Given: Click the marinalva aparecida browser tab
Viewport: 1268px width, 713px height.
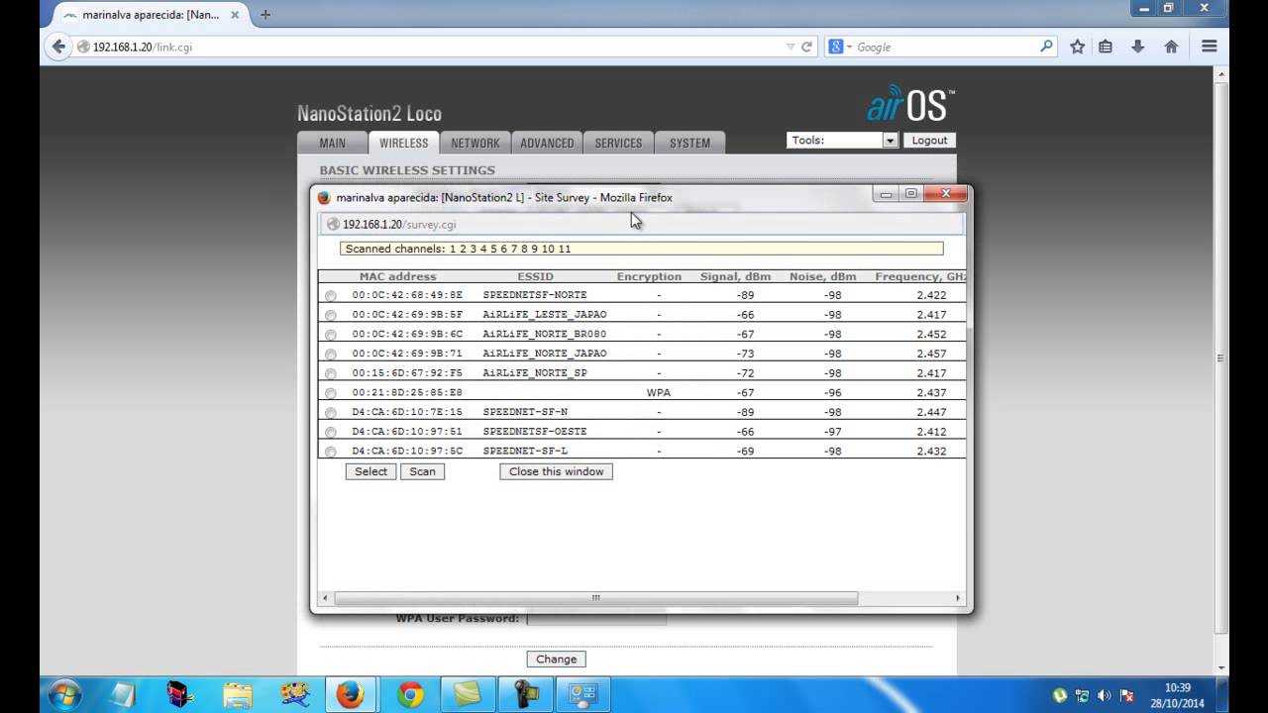Looking at the screenshot, I should (x=149, y=15).
